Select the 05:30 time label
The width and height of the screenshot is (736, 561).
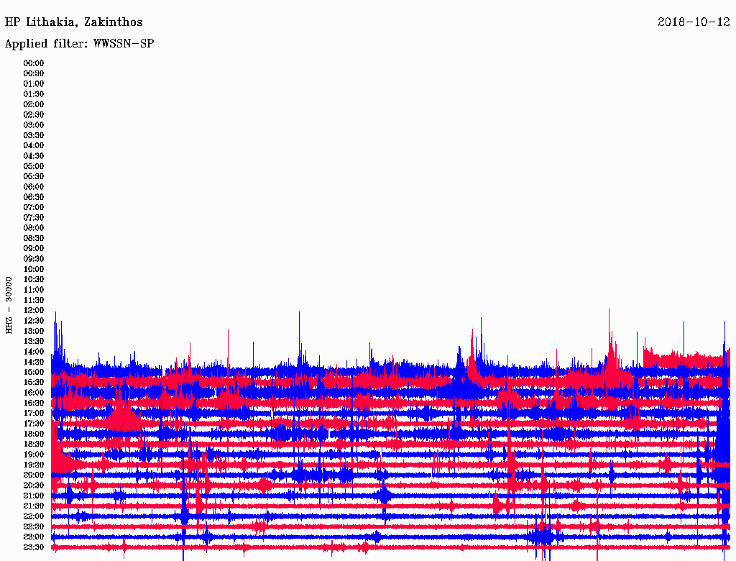34,176
